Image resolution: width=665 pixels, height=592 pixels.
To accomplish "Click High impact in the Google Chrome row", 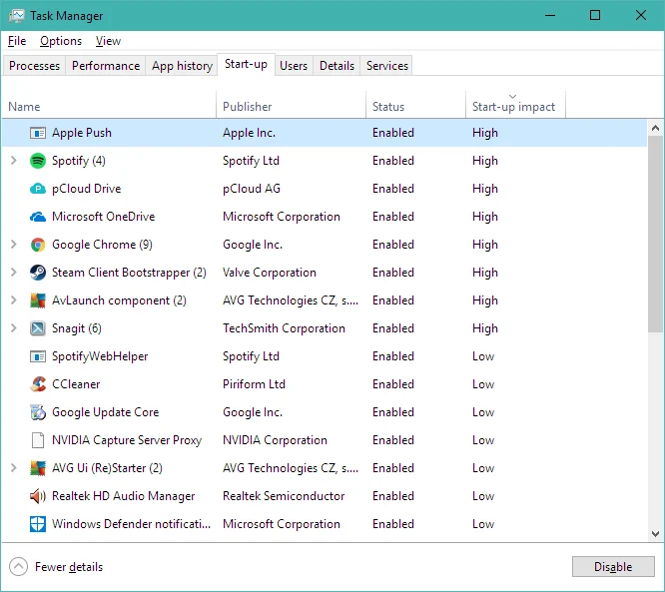I will [485, 245].
